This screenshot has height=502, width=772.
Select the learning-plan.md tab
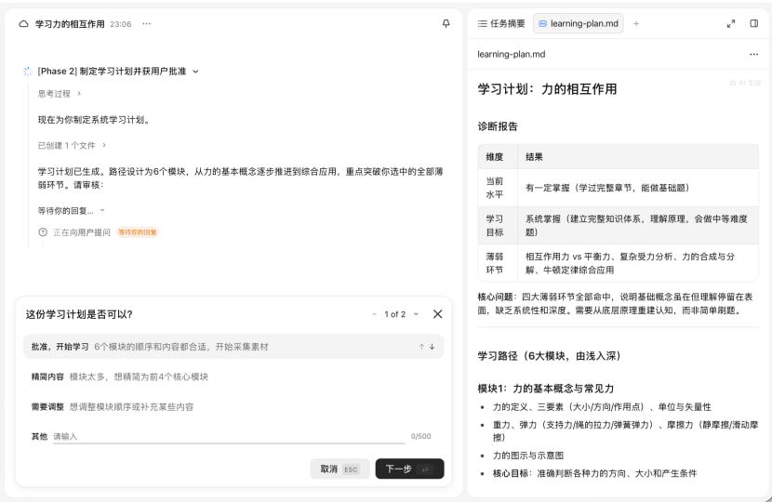(x=579, y=23)
